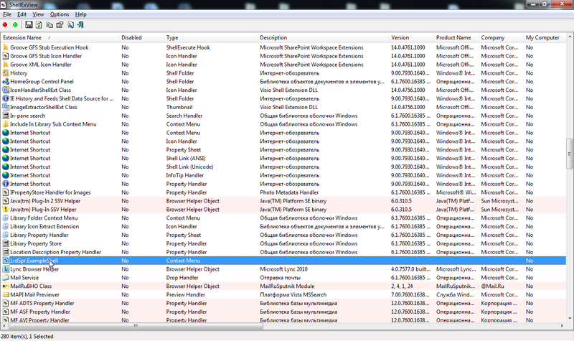Click the horizontal scrollbar right arrow

tap(563, 326)
